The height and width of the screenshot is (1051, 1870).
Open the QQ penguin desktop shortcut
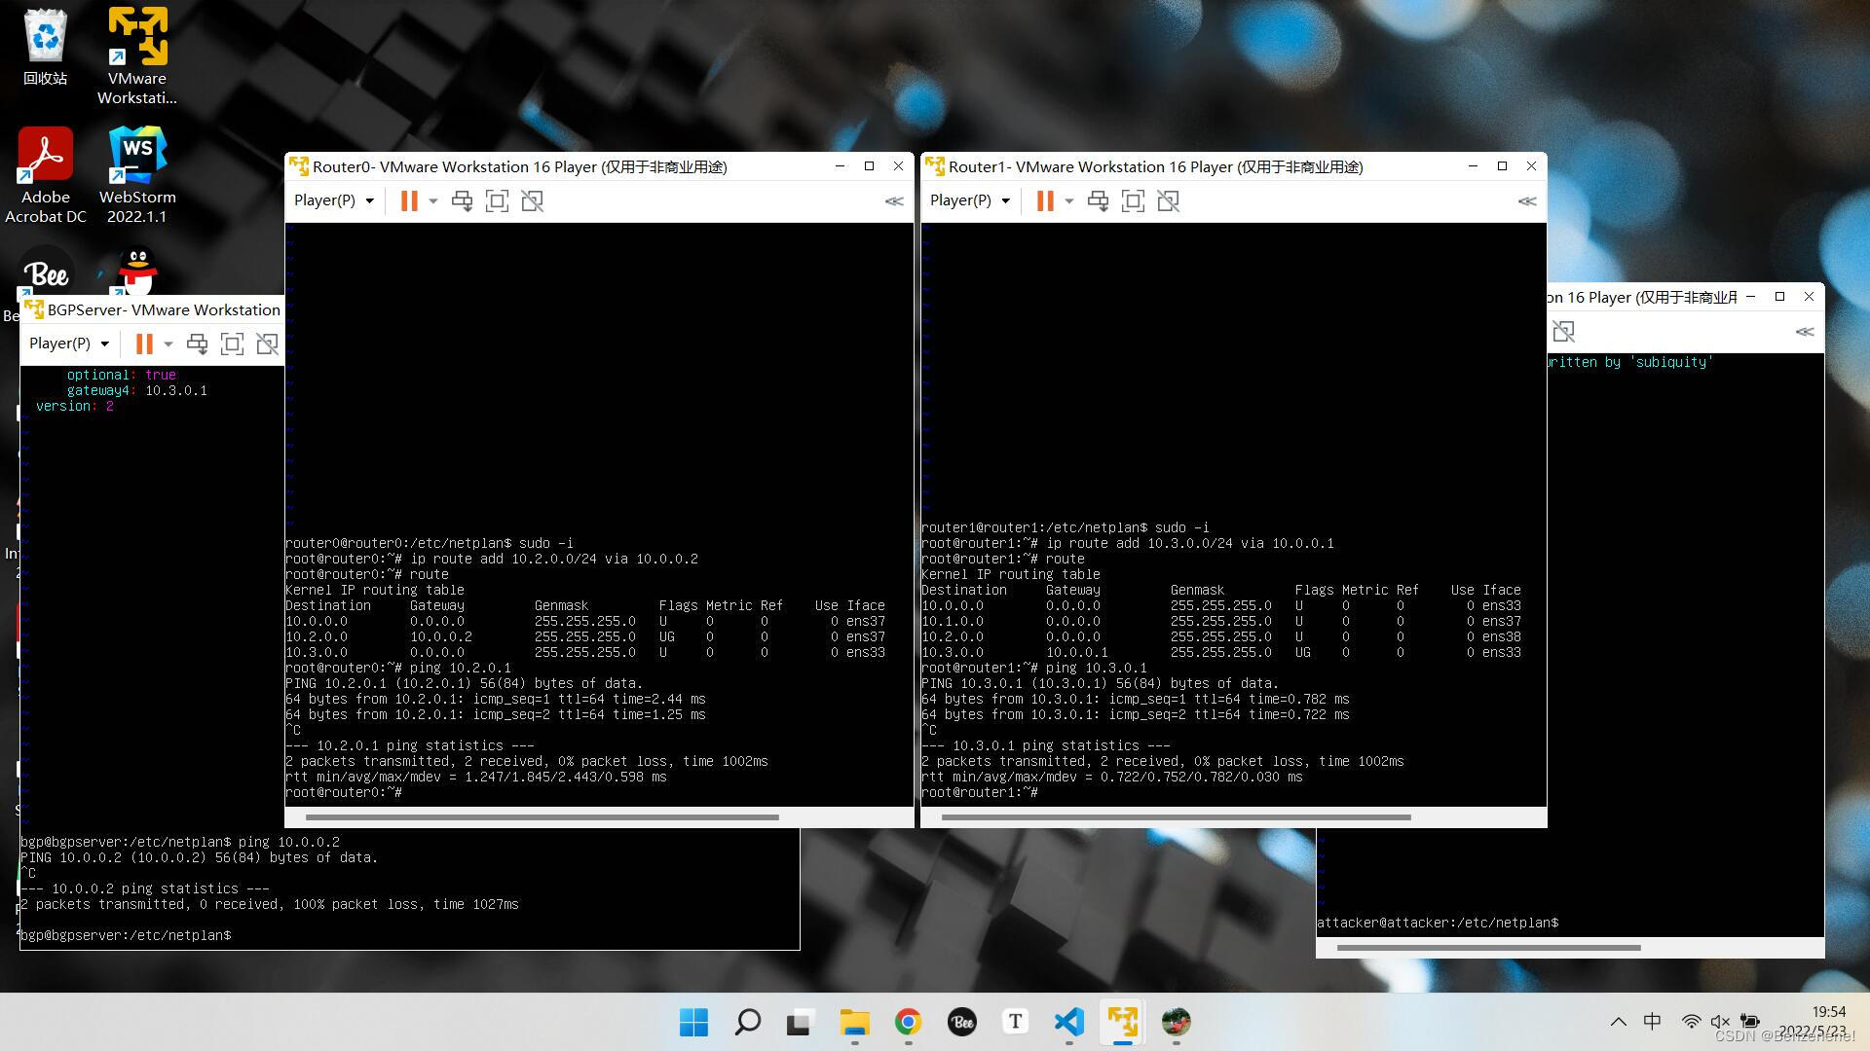coord(137,271)
